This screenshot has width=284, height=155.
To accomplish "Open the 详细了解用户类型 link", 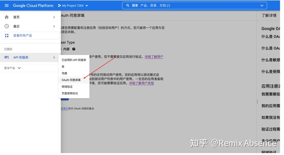I will tap(141, 83).
